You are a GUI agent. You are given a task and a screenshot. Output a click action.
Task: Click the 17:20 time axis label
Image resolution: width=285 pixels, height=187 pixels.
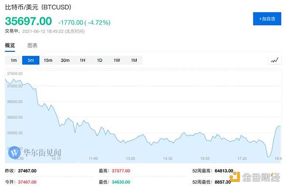[242, 159]
